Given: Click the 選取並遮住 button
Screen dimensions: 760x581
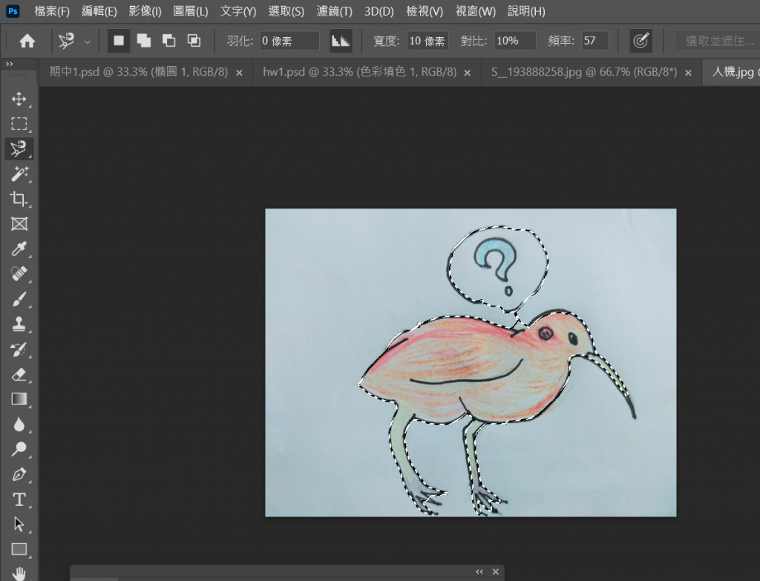Looking at the screenshot, I should (718, 41).
